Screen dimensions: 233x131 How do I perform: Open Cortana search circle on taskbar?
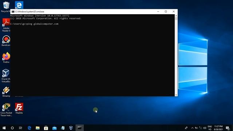(x=12, y=128)
